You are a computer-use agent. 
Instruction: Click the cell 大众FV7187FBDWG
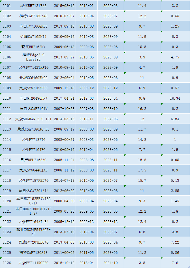coord(33,180)
